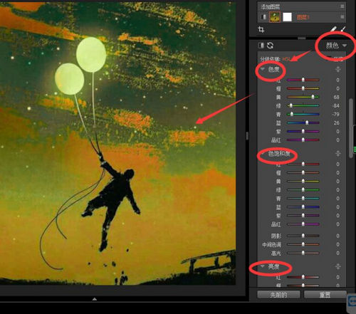The height and width of the screenshot is (314, 356).
Task: Click the 色饱和度 绿 slider
Action: (303, 190)
